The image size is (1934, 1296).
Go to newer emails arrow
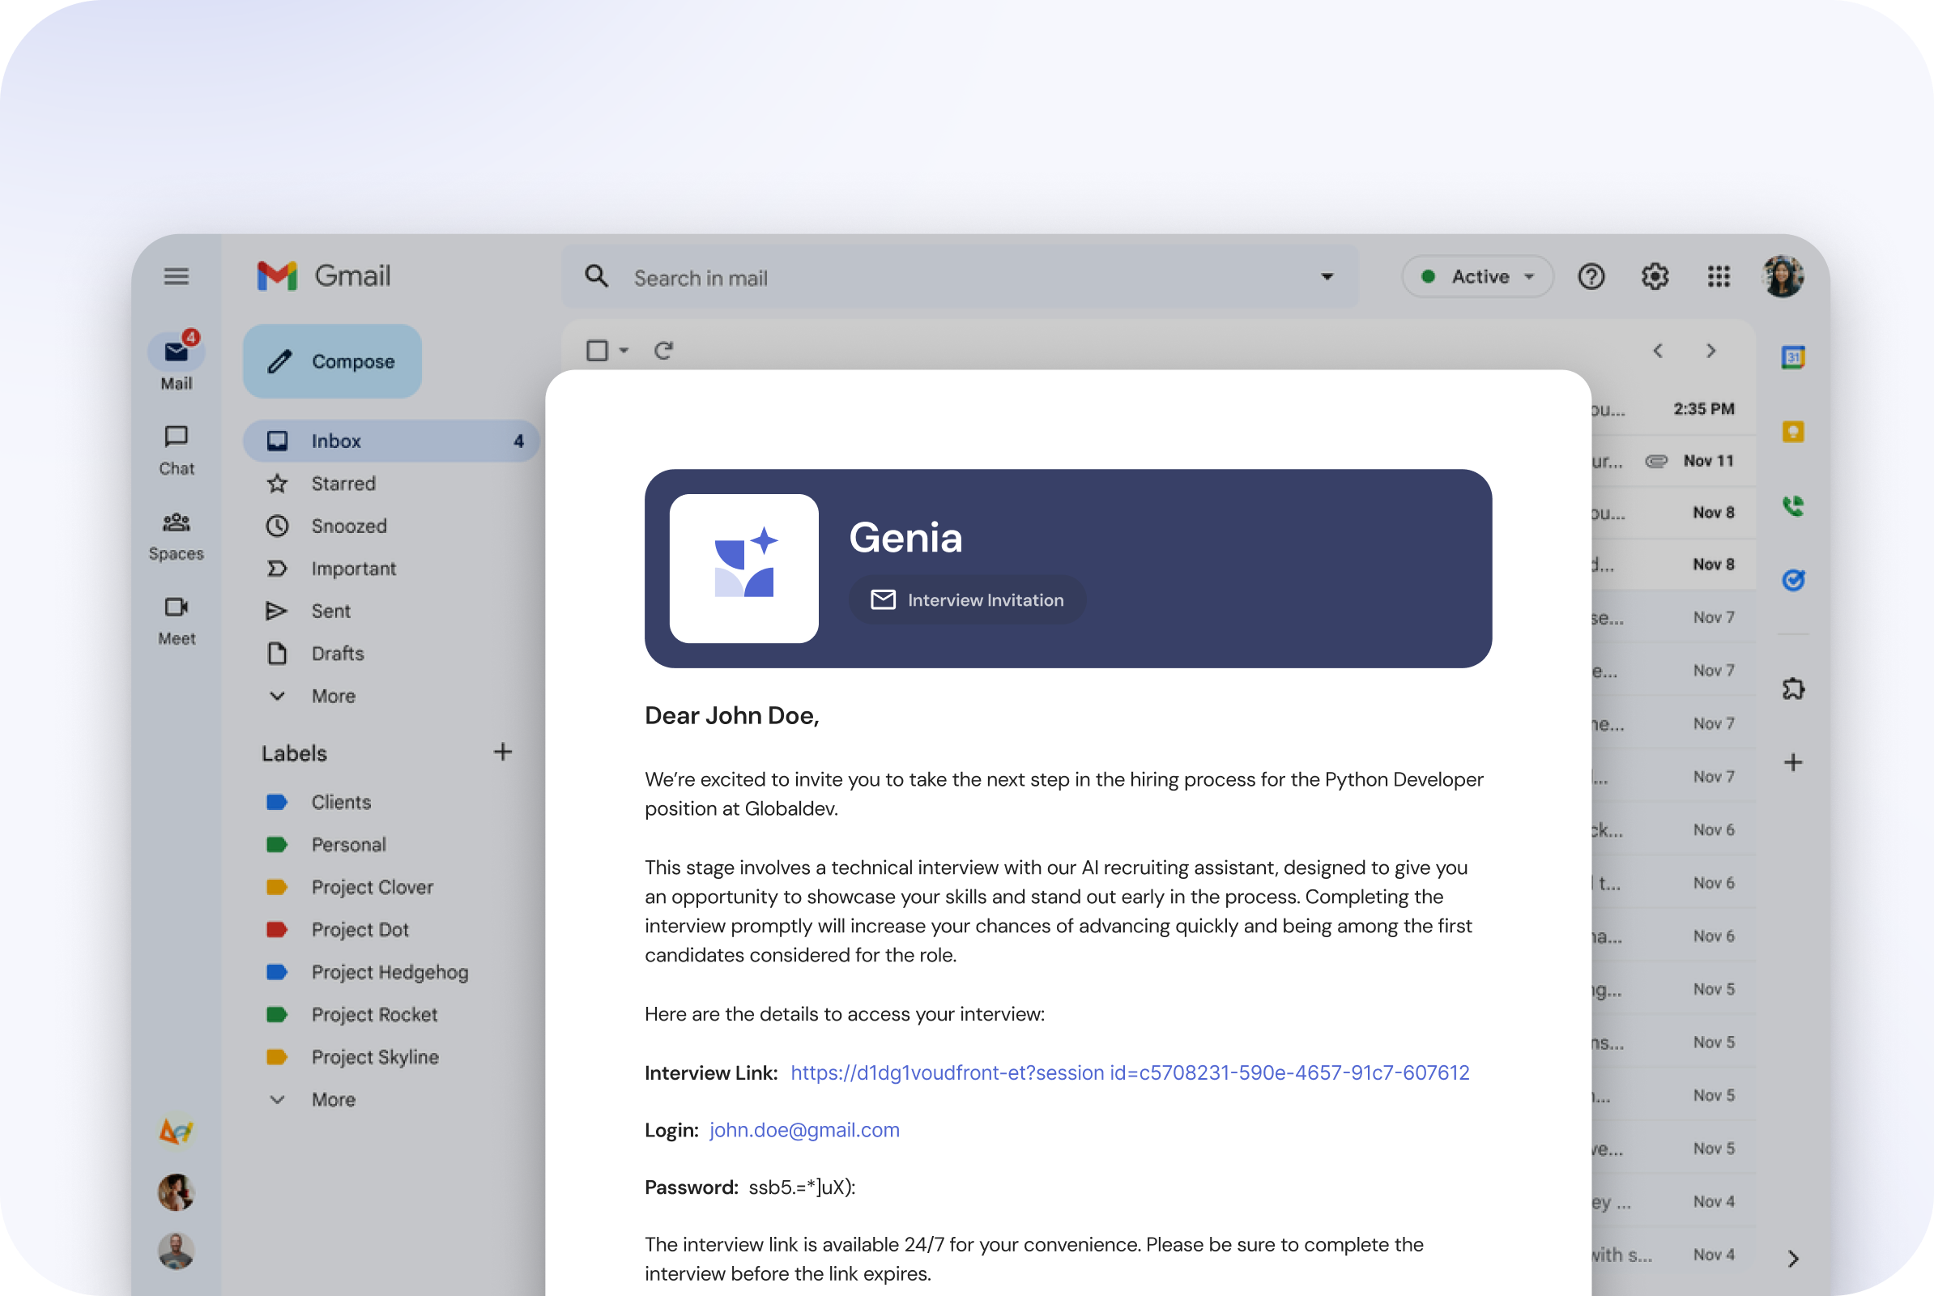click(1658, 351)
